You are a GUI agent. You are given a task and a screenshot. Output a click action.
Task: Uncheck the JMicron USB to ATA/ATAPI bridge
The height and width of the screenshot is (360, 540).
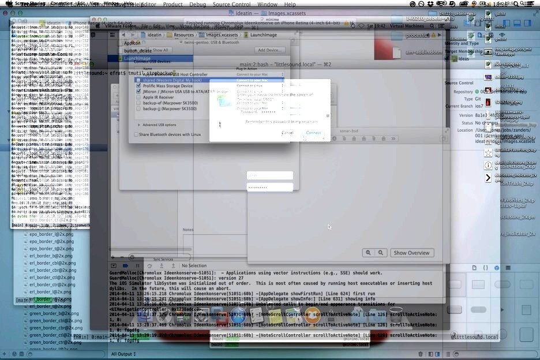coord(138,92)
